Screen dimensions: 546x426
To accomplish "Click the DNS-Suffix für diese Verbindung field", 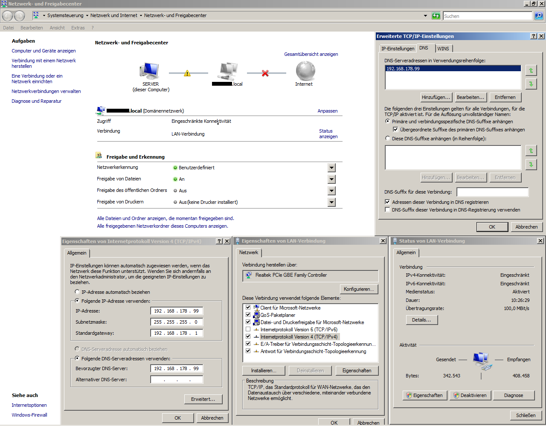I will (x=493, y=192).
